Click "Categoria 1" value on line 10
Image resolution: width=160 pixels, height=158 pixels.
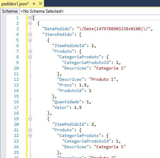(110, 68)
